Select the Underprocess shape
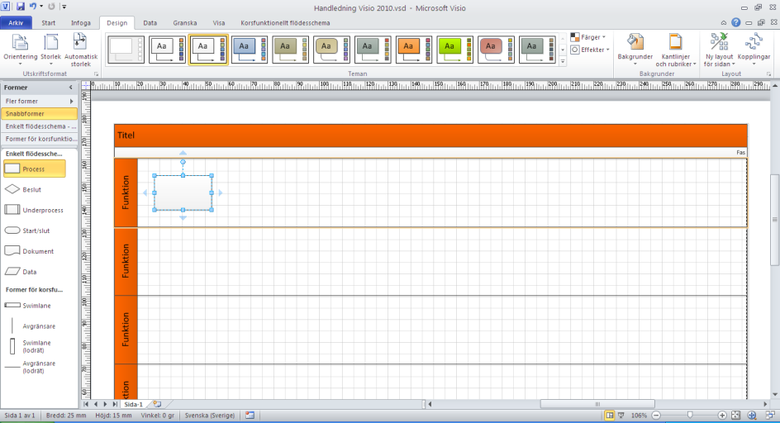 (35, 210)
